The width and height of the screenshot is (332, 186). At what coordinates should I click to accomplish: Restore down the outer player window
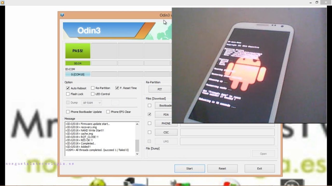tap(317, 2)
